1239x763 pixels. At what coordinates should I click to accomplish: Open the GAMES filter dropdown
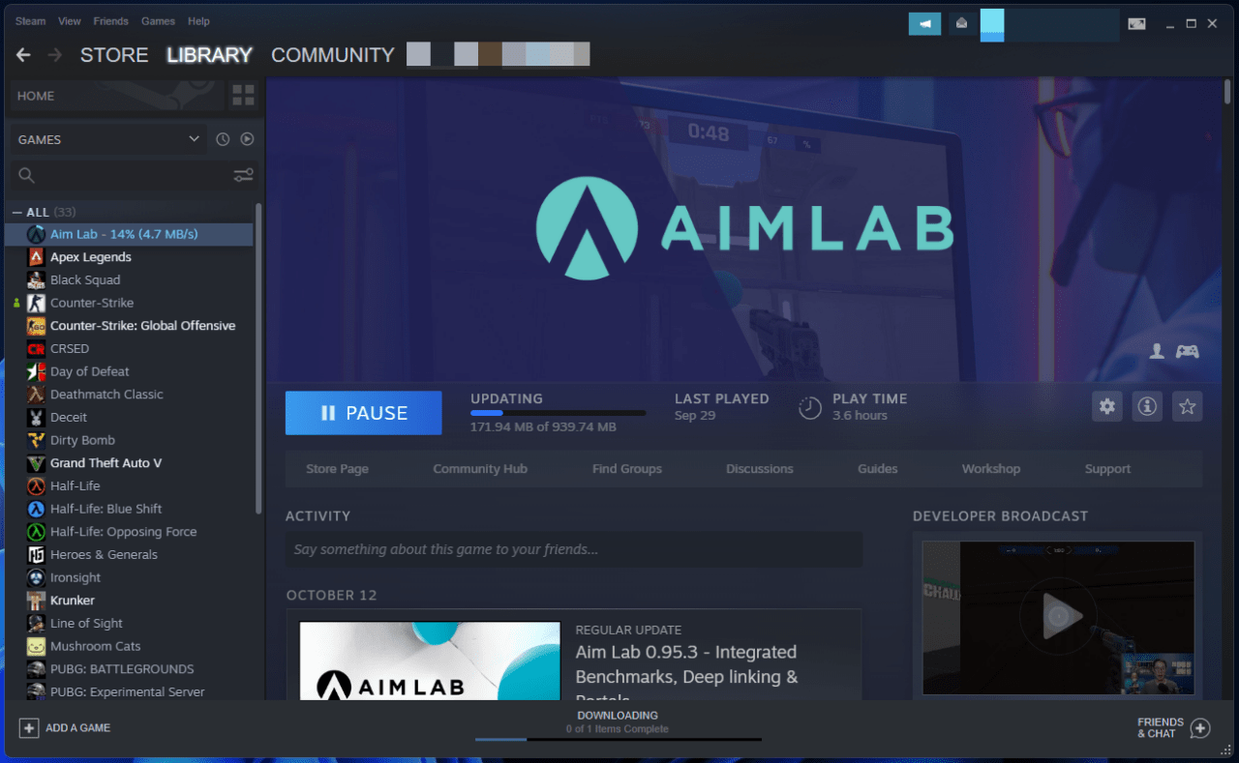[108, 139]
